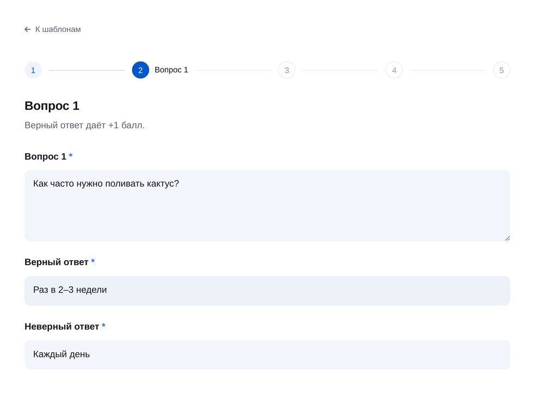Click the Вопрос 1 step label in stepper
Screen dimensions: 544x394
pyautogui.click(x=171, y=70)
